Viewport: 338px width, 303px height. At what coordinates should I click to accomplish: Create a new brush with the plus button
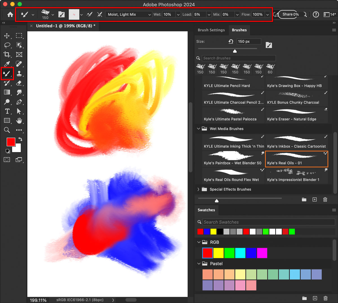[x=315, y=199]
